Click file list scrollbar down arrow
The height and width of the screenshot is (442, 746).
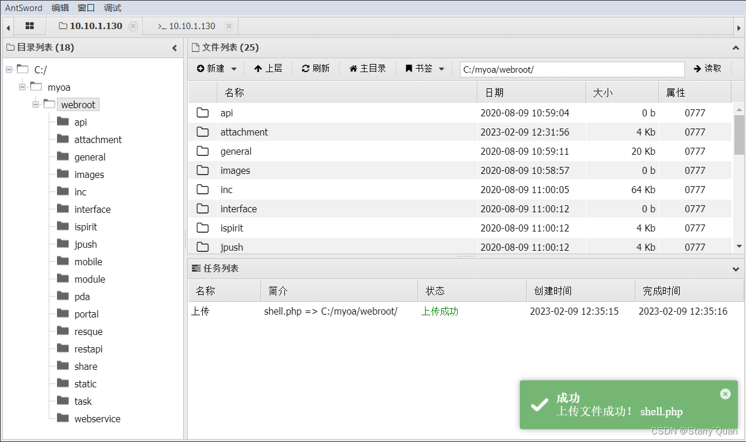coord(739,247)
